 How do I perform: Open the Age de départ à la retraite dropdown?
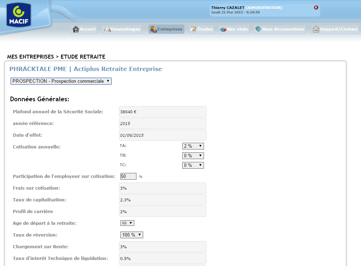[x=126, y=223]
